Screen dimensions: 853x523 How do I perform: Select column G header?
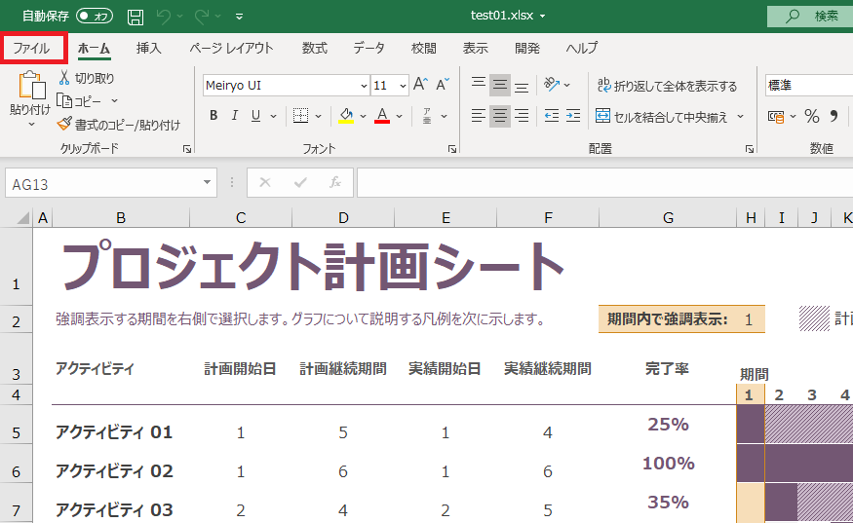point(668,218)
